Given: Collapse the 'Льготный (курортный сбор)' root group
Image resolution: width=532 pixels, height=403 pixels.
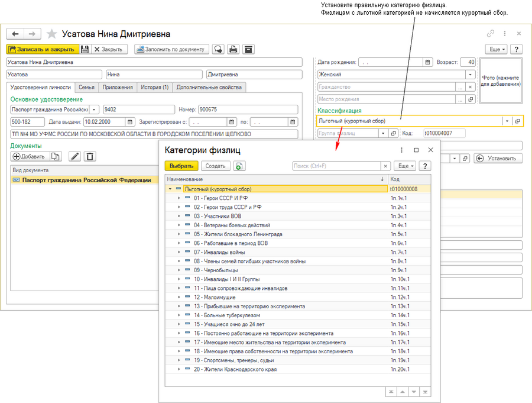Looking at the screenshot, I should tap(170, 189).
